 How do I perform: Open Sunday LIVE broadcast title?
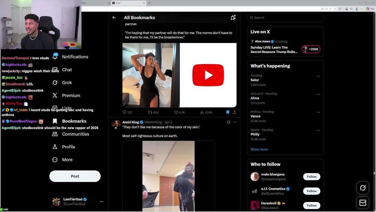tap(274, 49)
